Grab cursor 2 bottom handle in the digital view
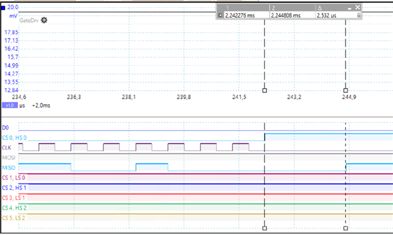This screenshot has width=393, height=235. (x=345, y=228)
